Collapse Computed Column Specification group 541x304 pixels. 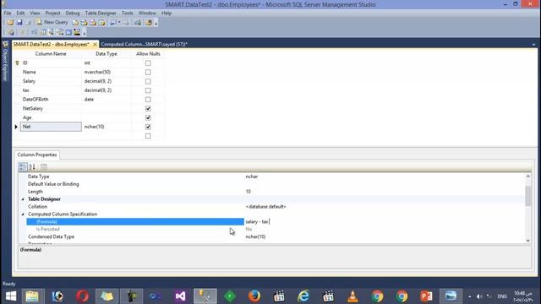23,214
